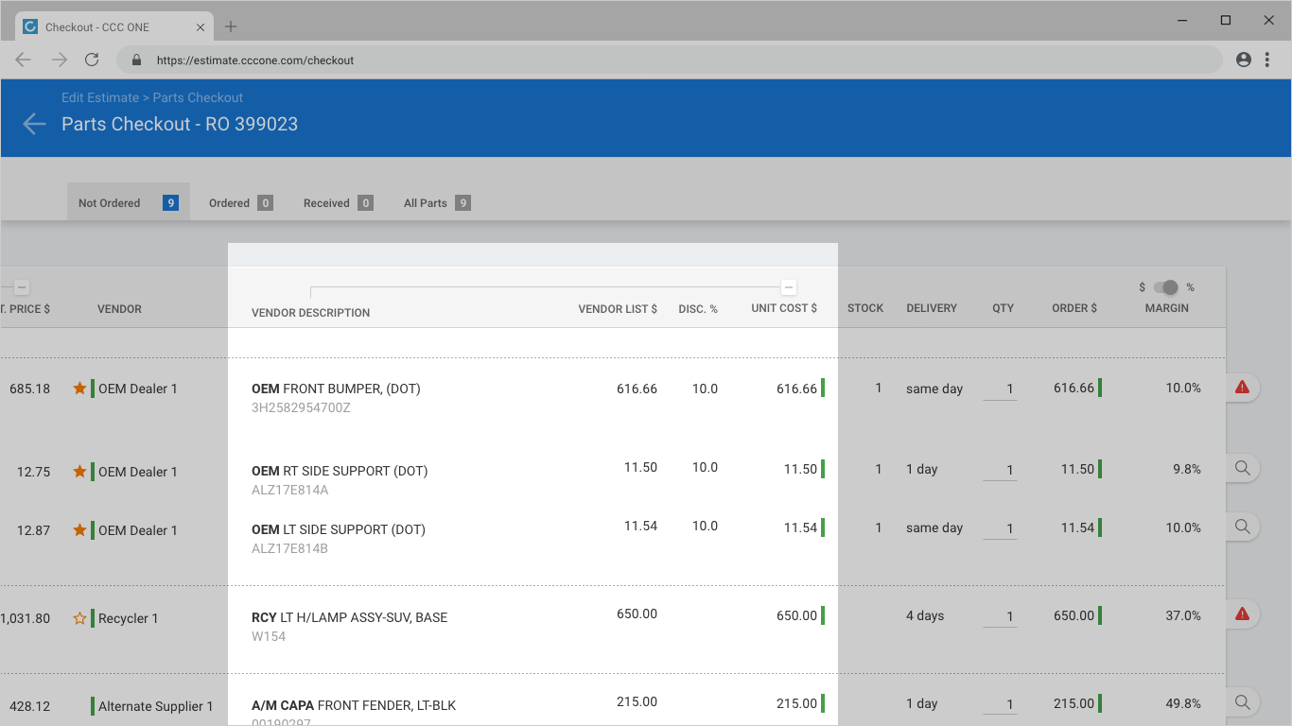
Task: Focus the browser address bar URL
Action: coord(255,60)
